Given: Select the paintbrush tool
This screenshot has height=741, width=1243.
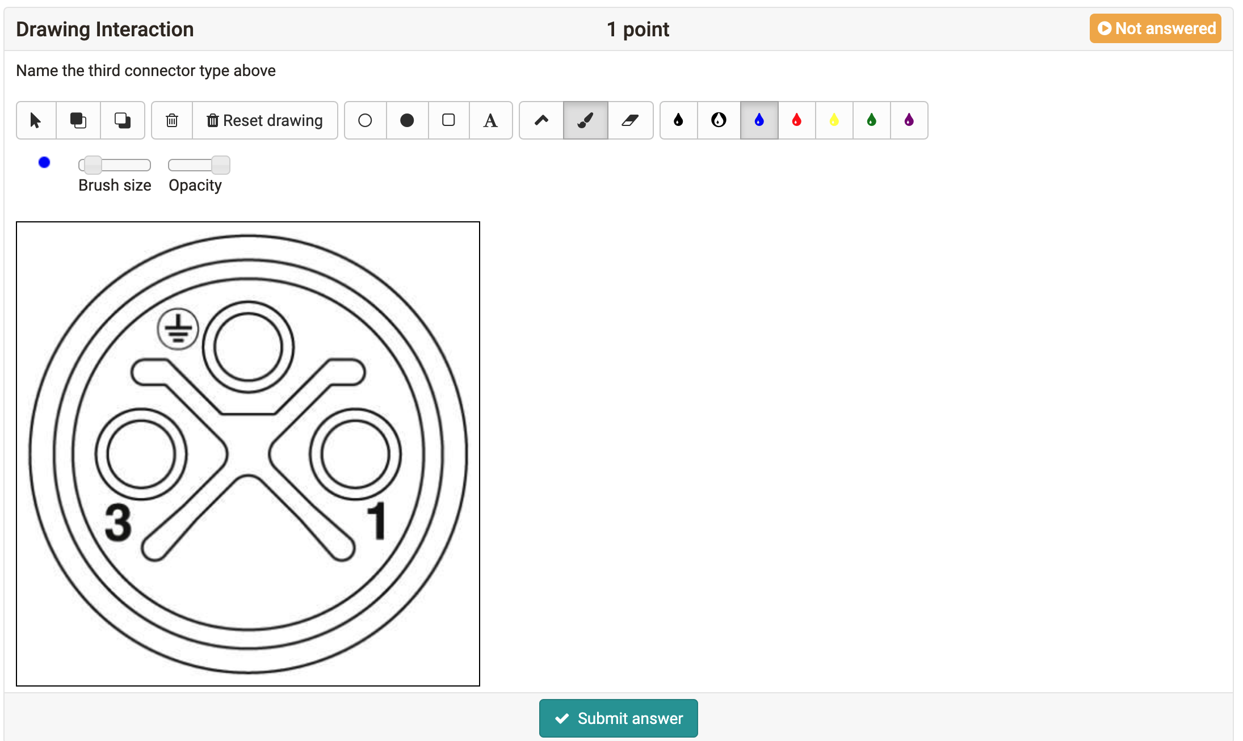Looking at the screenshot, I should point(585,120).
